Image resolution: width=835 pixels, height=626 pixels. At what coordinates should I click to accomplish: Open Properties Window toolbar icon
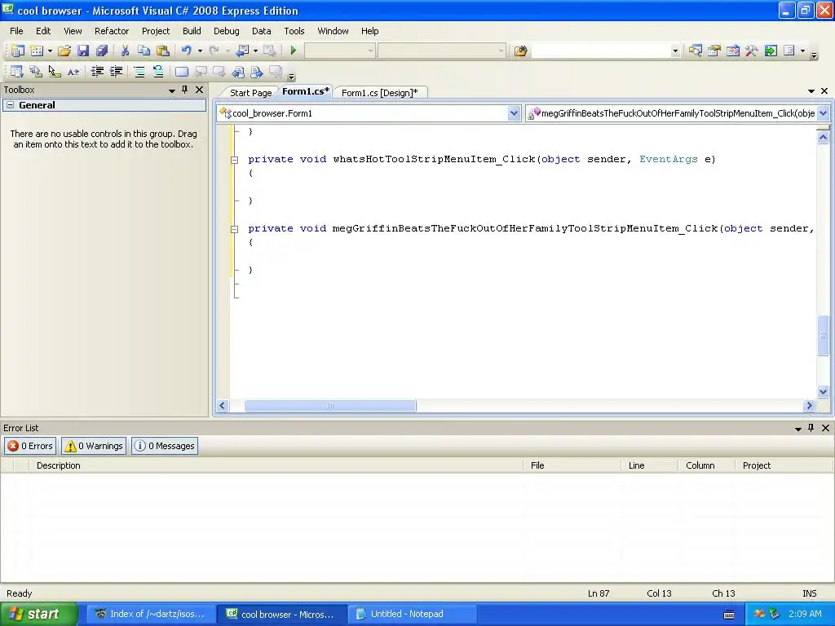(x=714, y=51)
